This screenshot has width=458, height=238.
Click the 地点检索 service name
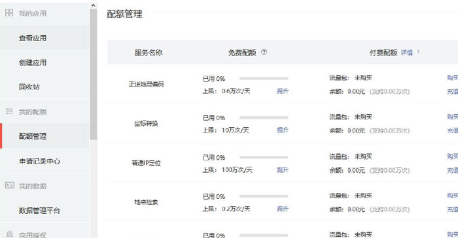pyautogui.click(x=146, y=202)
